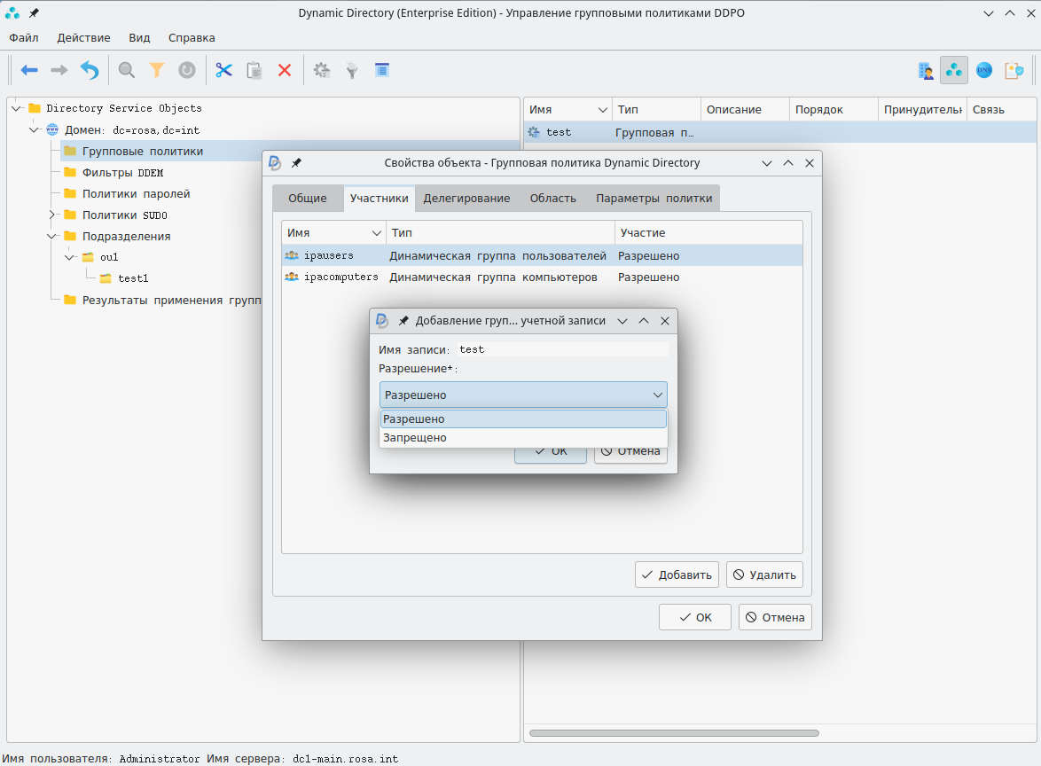The height and width of the screenshot is (766, 1041).
Task: Switch to the 'Делегирование' tab
Action: pos(466,199)
